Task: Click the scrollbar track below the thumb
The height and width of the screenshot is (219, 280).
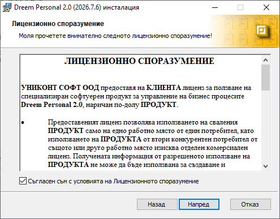Action: click(266, 126)
